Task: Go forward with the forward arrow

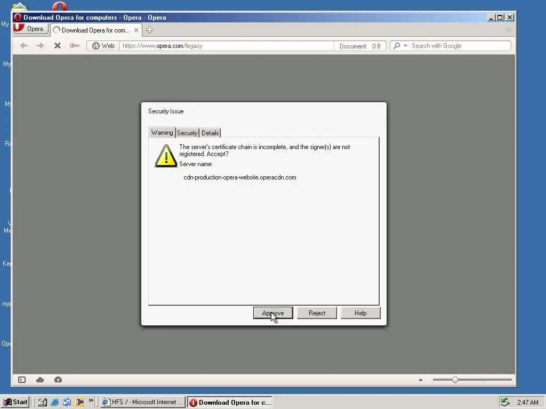Action: coord(40,46)
